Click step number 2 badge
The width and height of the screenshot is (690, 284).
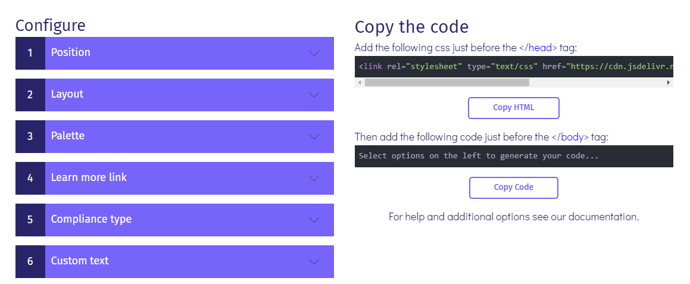tap(30, 95)
